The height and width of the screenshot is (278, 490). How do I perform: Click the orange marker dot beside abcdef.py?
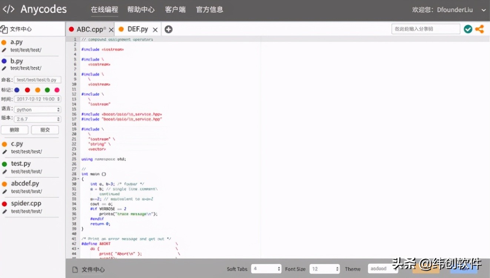tap(4, 184)
